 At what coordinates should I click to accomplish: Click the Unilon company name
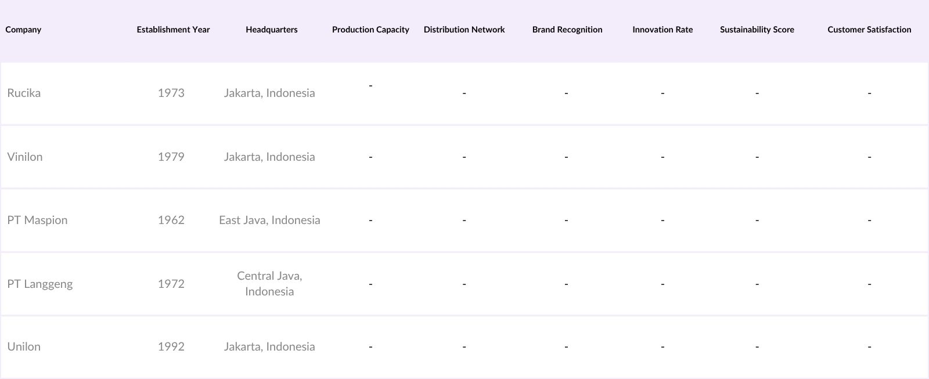[24, 346]
